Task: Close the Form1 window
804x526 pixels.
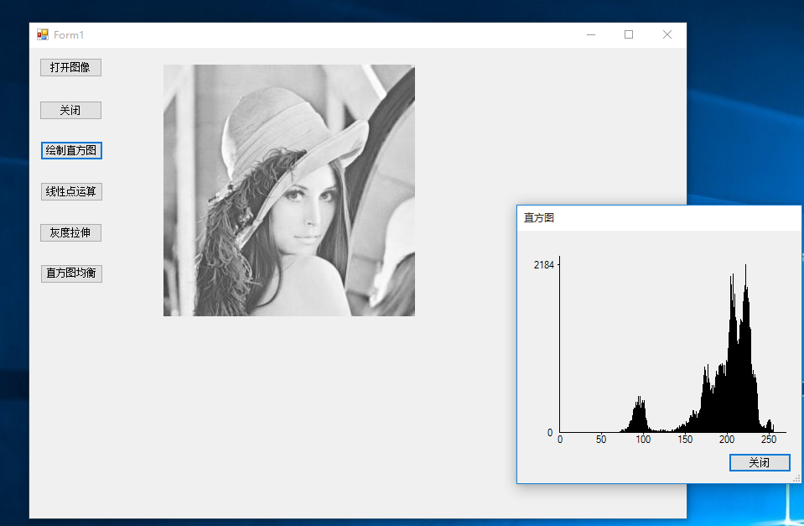Action: click(x=667, y=34)
